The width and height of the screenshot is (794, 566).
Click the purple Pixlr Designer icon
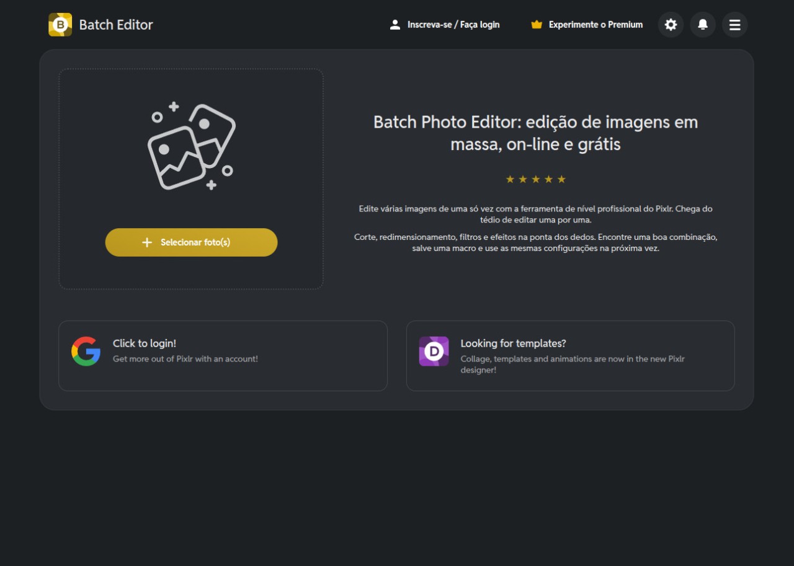[x=434, y=352]
